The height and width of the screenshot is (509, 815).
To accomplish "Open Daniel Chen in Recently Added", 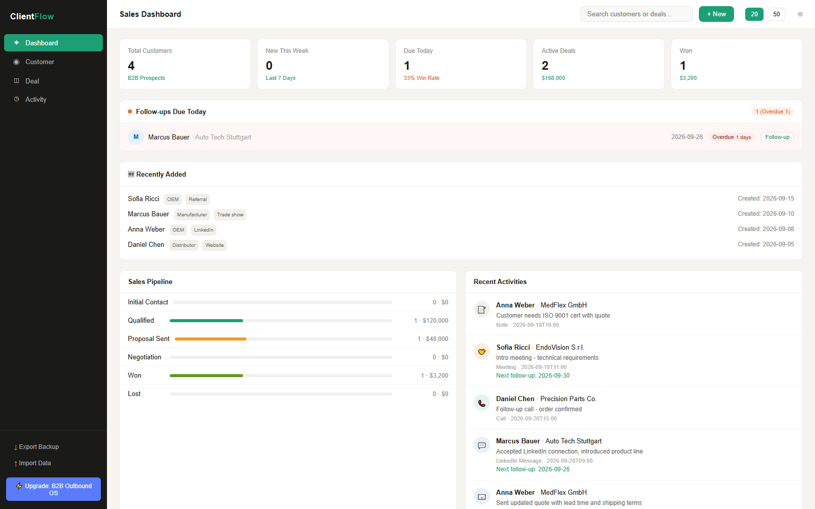I will 146,244.
